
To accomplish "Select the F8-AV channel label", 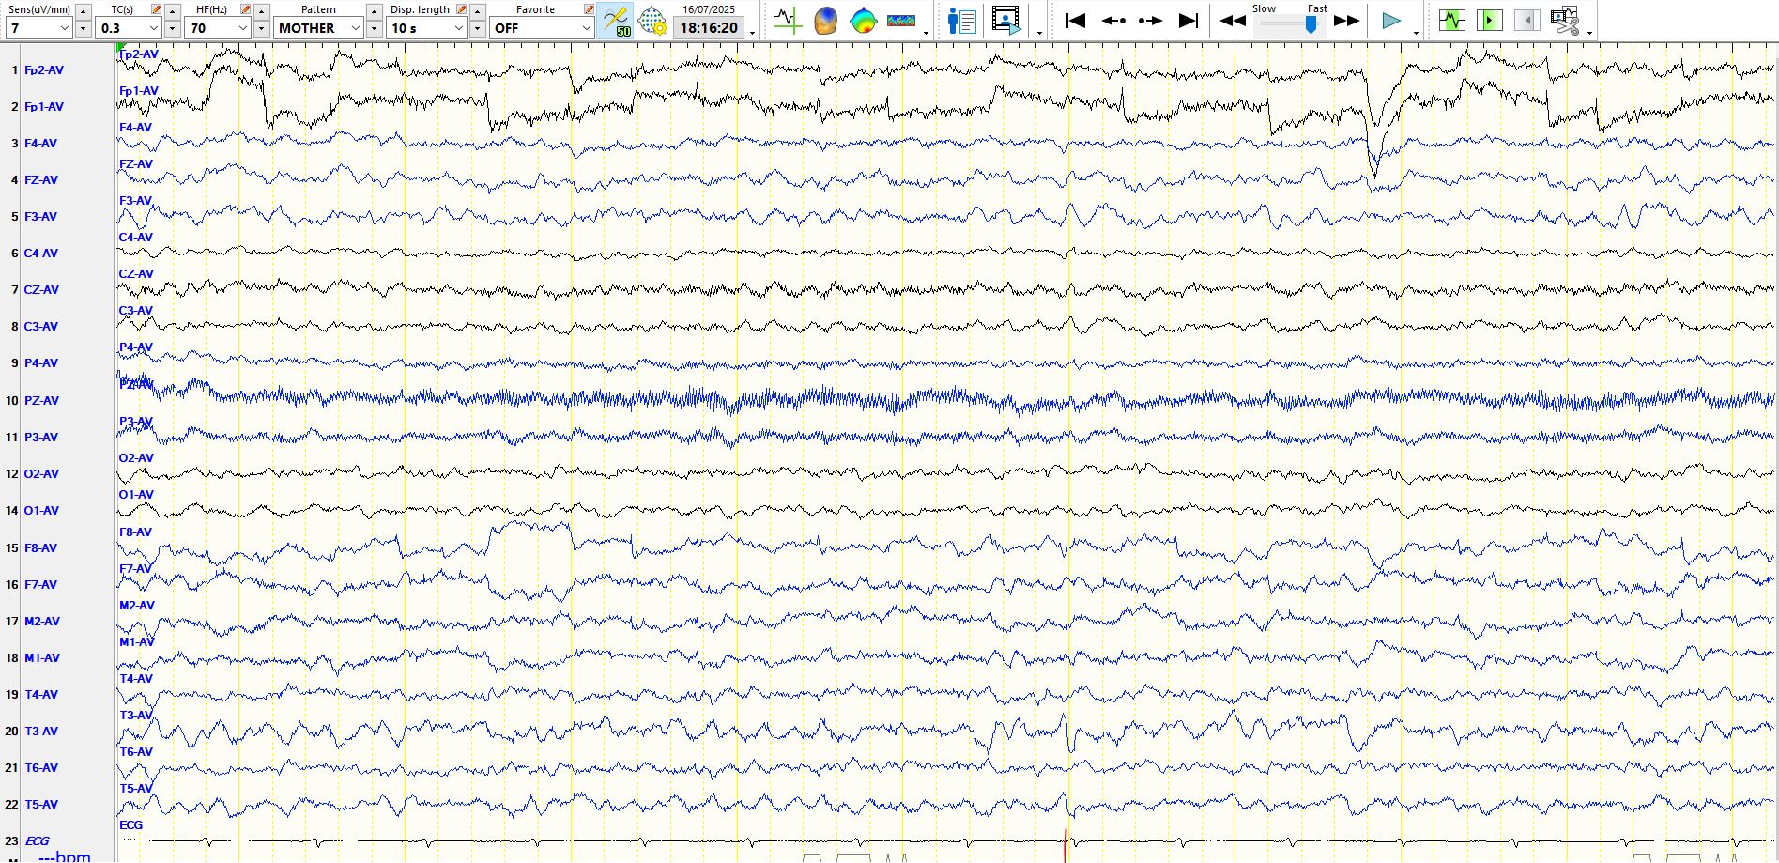I will (x=40, y=548).
